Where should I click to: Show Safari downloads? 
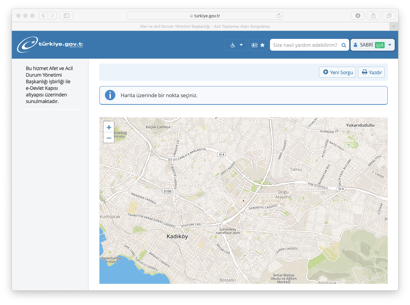pos(358,16)
